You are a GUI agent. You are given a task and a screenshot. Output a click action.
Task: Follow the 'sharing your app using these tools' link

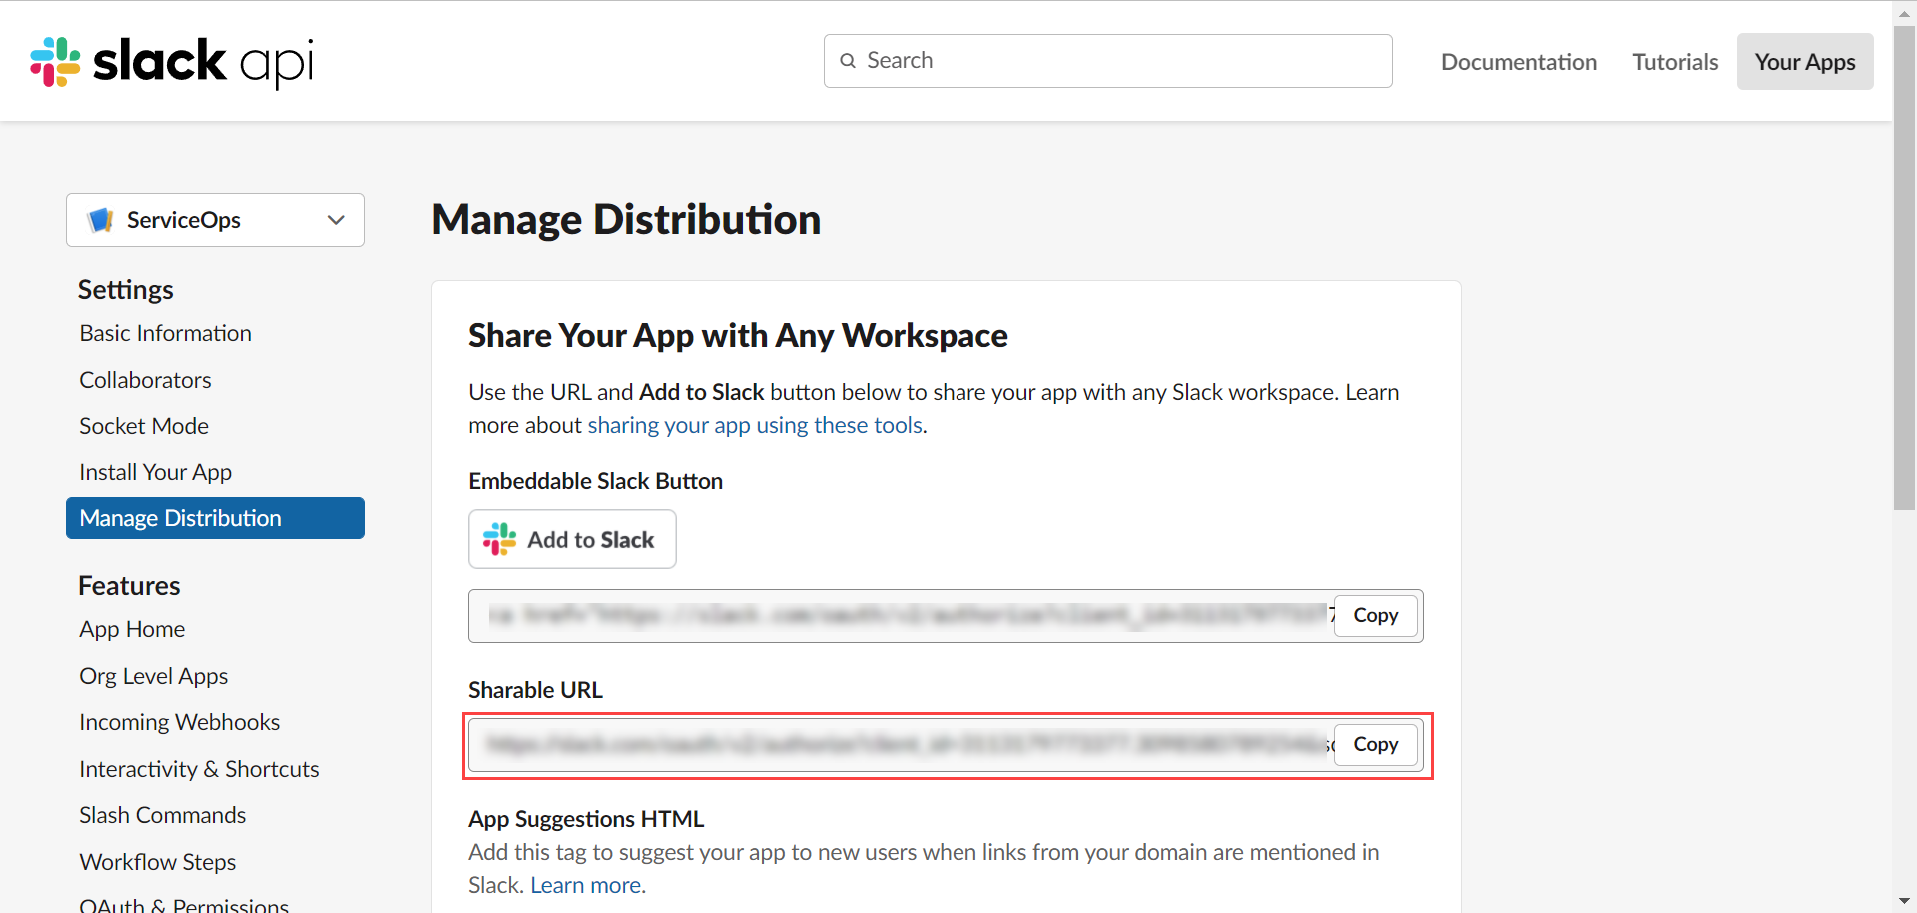tap(755, 425)
